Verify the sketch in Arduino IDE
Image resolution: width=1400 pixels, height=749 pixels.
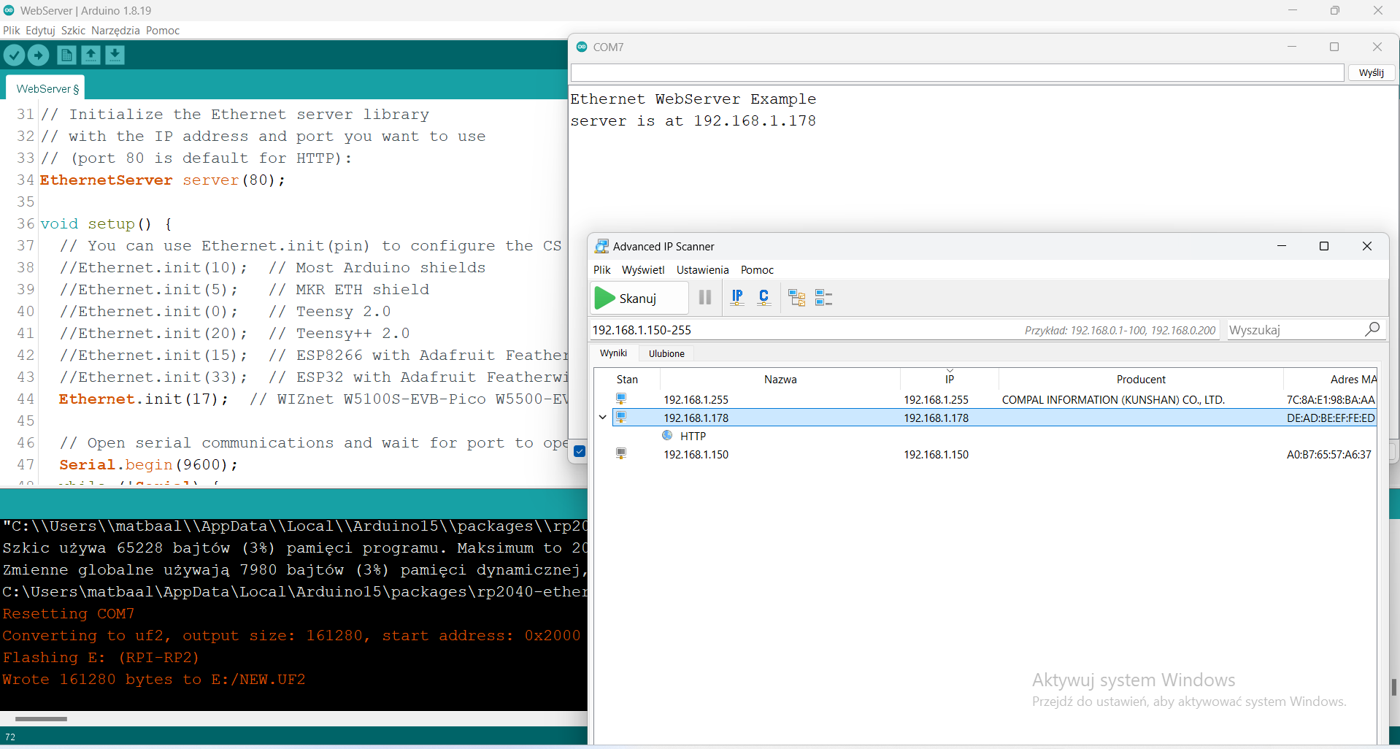(14, 55)
